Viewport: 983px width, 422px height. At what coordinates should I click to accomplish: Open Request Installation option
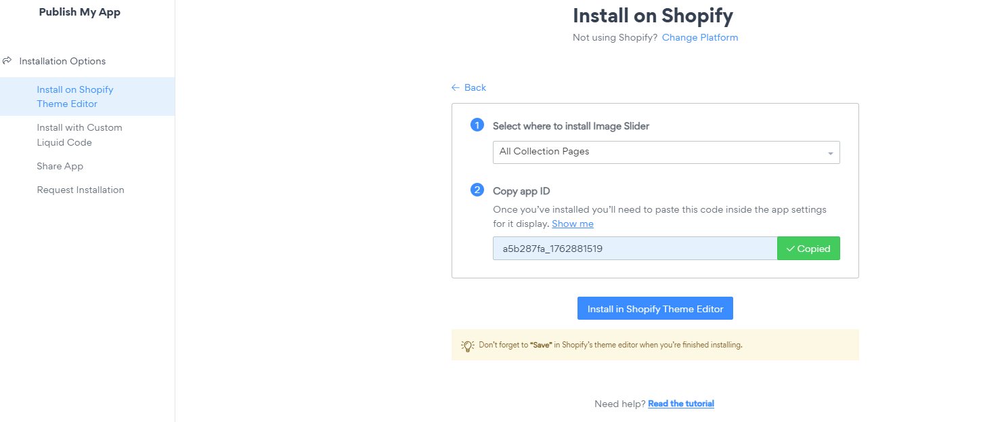coord(81,190)
